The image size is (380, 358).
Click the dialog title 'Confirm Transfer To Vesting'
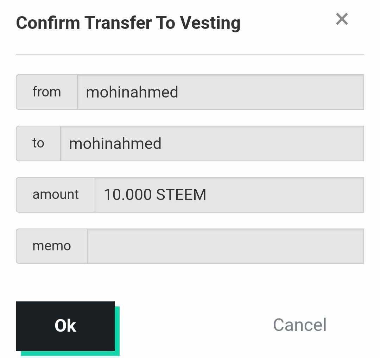[x=128, y=23]
